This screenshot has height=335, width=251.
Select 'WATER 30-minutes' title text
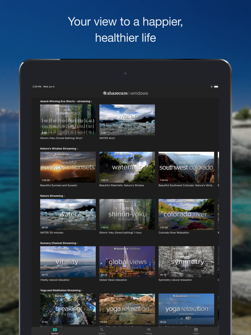52,233
